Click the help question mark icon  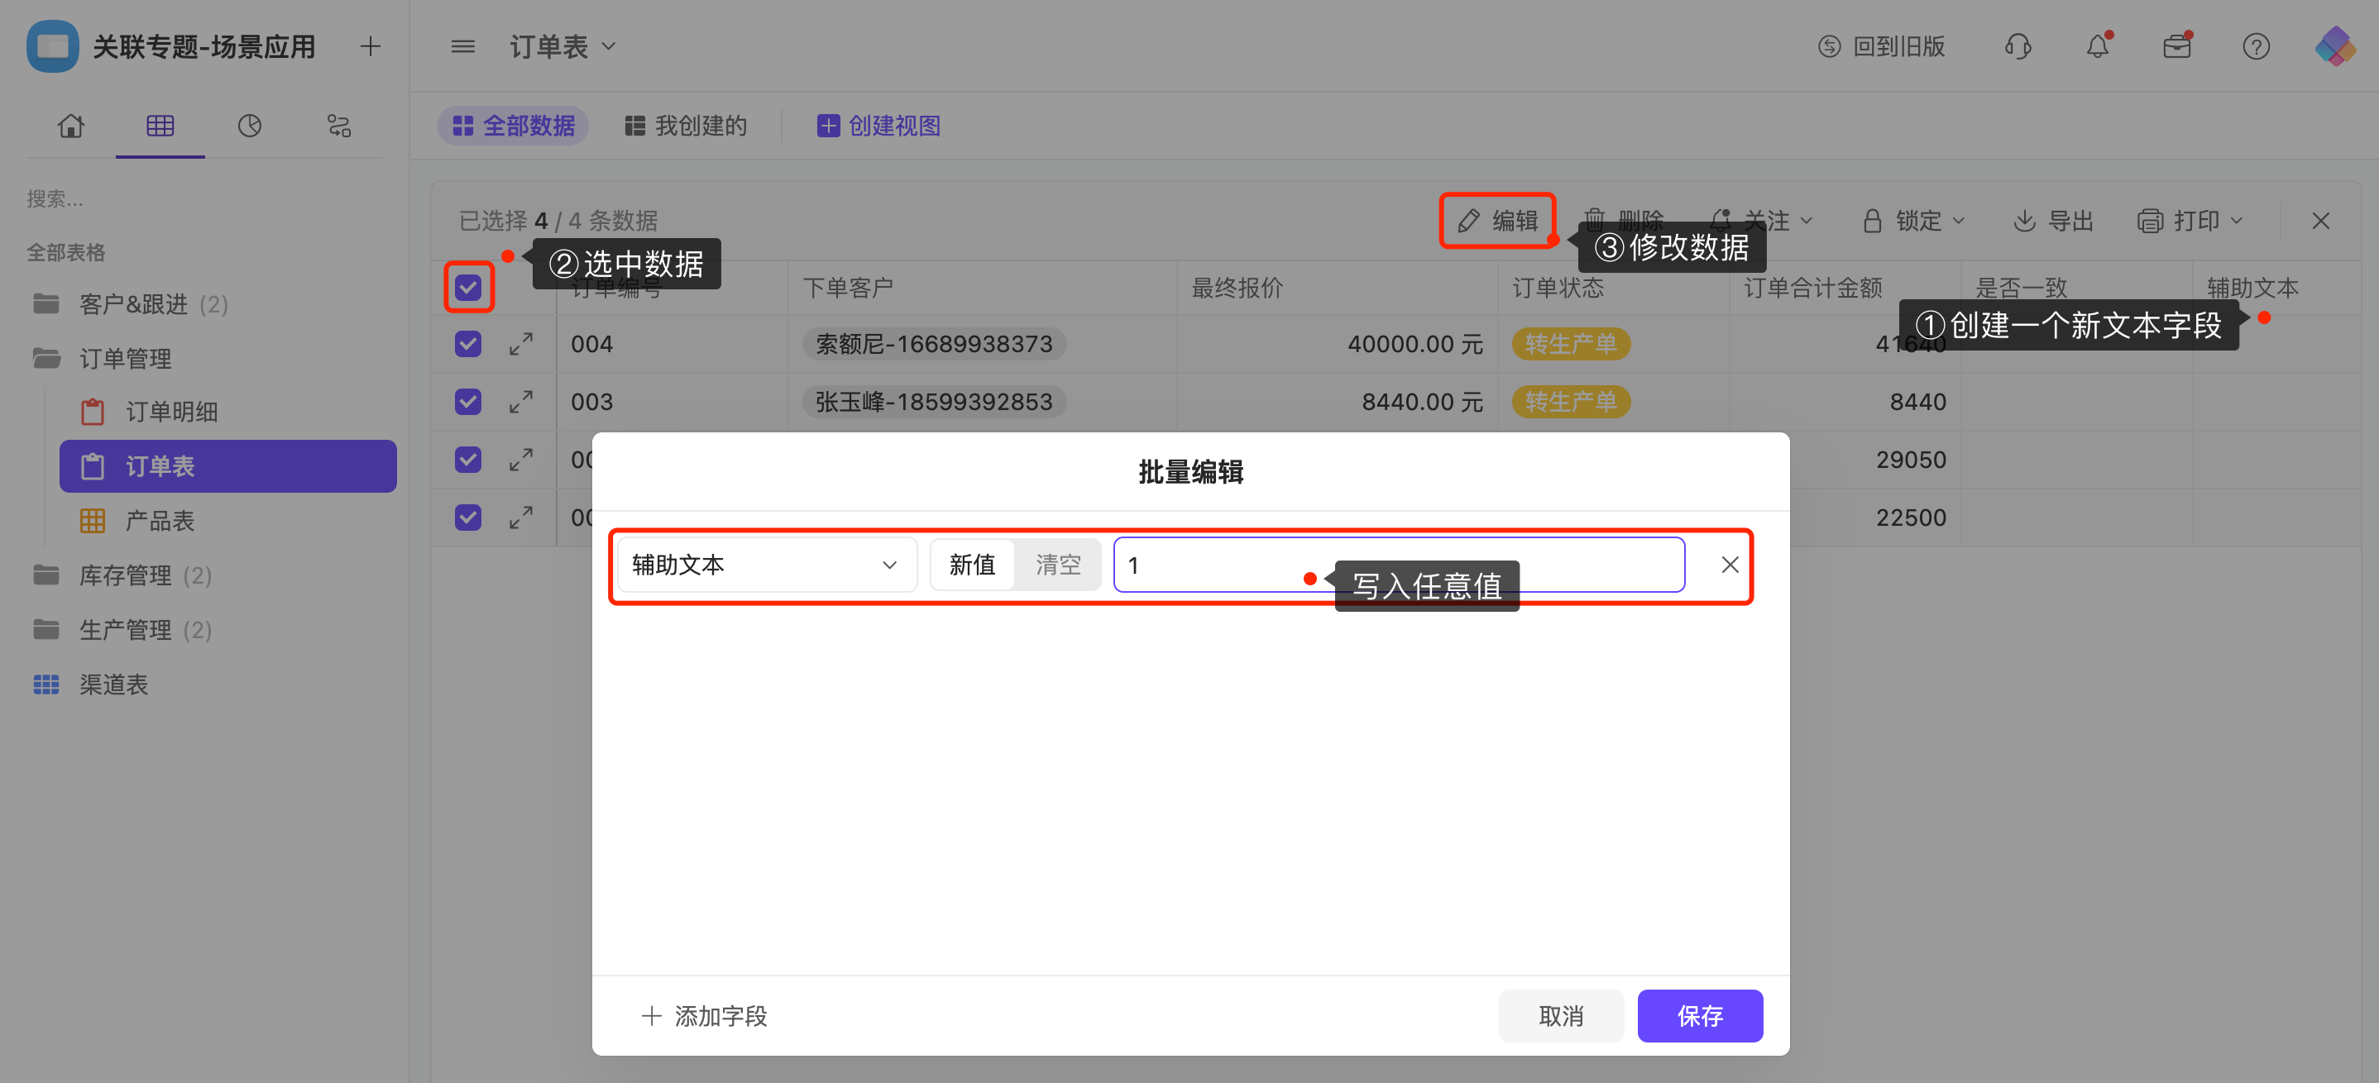(2255, 46)
